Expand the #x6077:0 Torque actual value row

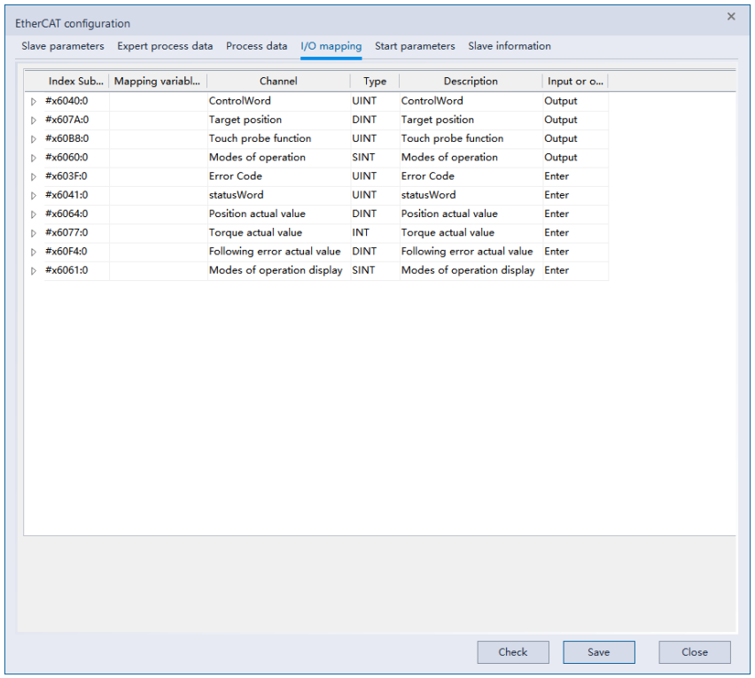tap(34, 233)
